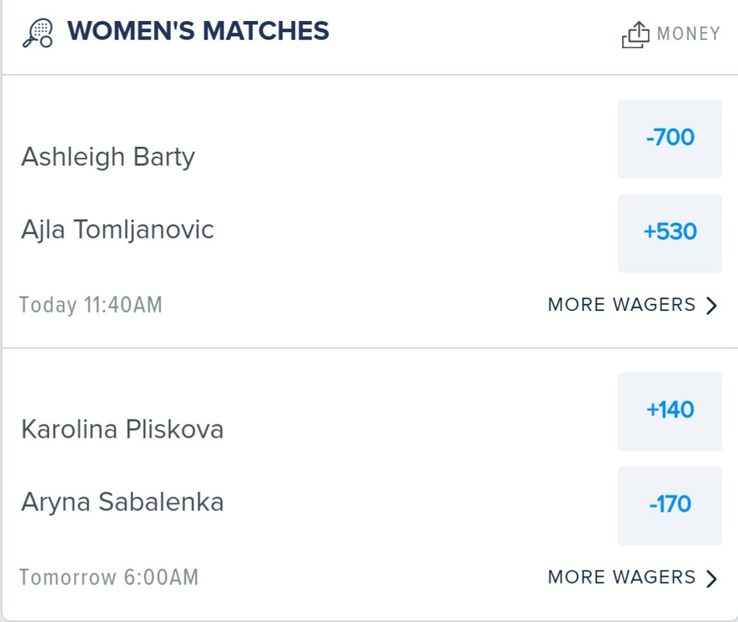Open More Wagers for Barty match
The height and width of the screenshot is (622, 738).
coord(632,305)
